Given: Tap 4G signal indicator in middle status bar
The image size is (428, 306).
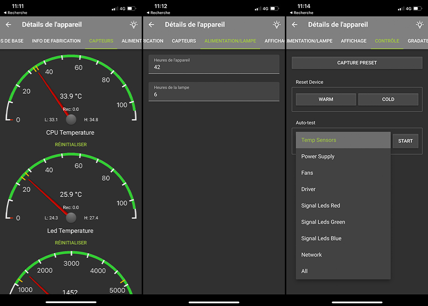Looking at the screenshot, I should pos(265,9).
